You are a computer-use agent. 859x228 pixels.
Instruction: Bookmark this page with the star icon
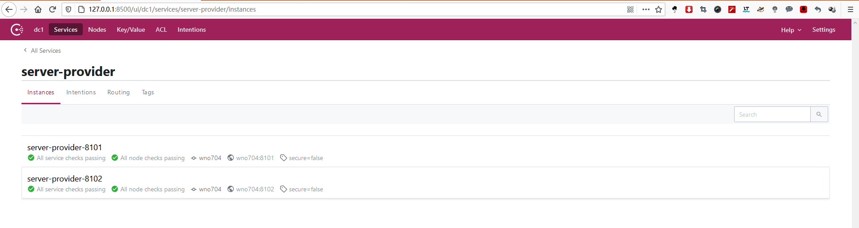point(659,9)
